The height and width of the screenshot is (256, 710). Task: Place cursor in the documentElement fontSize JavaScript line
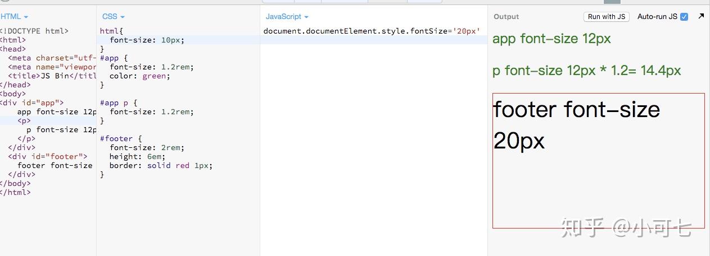[371, 31]
